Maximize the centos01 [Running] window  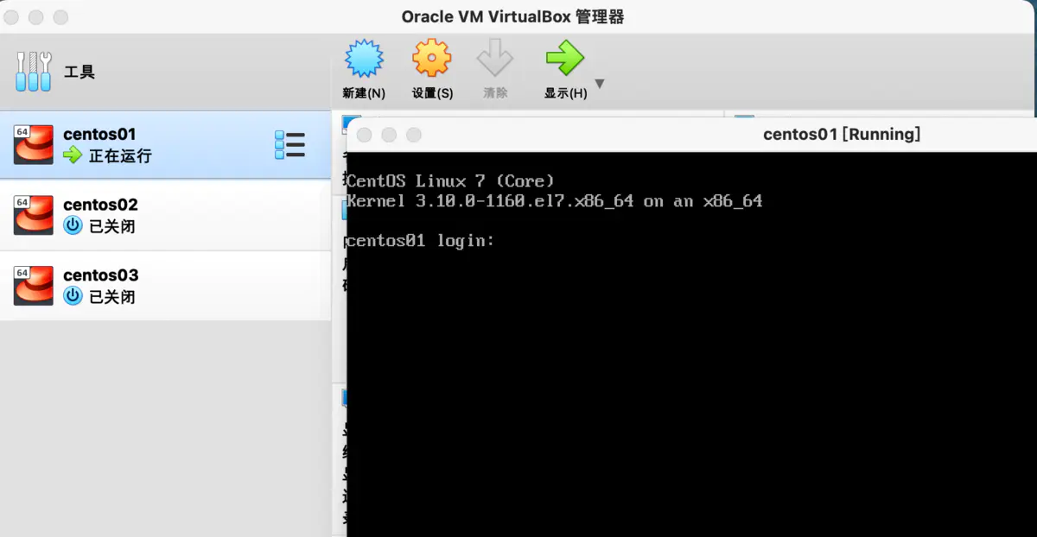pyautogui.click(x=414, y=135)
